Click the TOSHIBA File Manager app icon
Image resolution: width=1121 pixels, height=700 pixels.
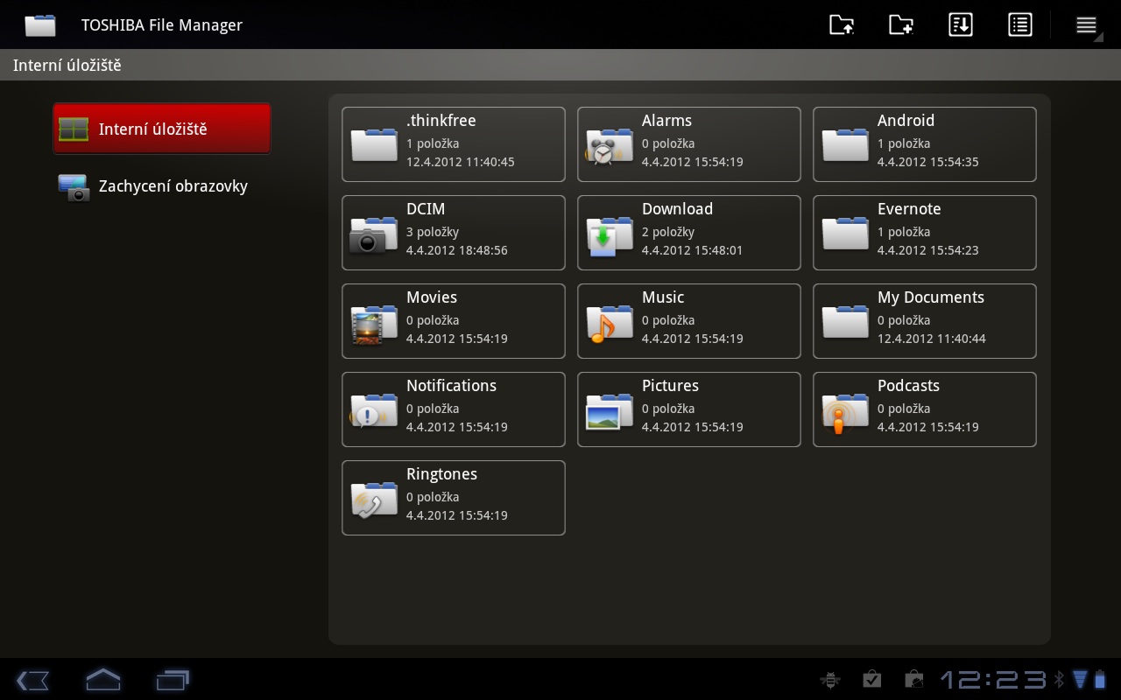40,25
